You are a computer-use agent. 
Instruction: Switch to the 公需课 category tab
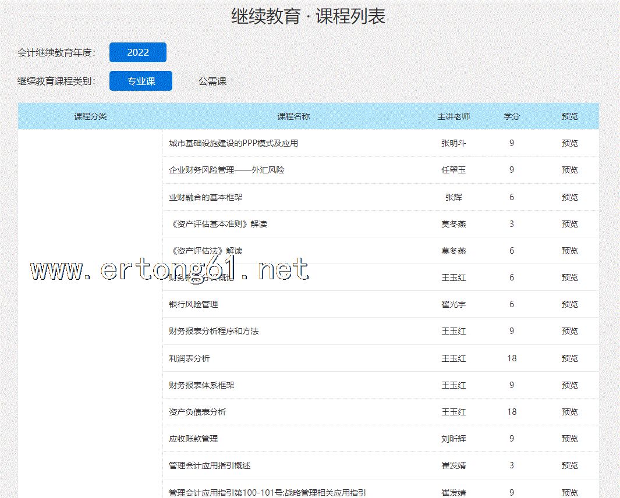pyautogui.click(x=212, y=81)
